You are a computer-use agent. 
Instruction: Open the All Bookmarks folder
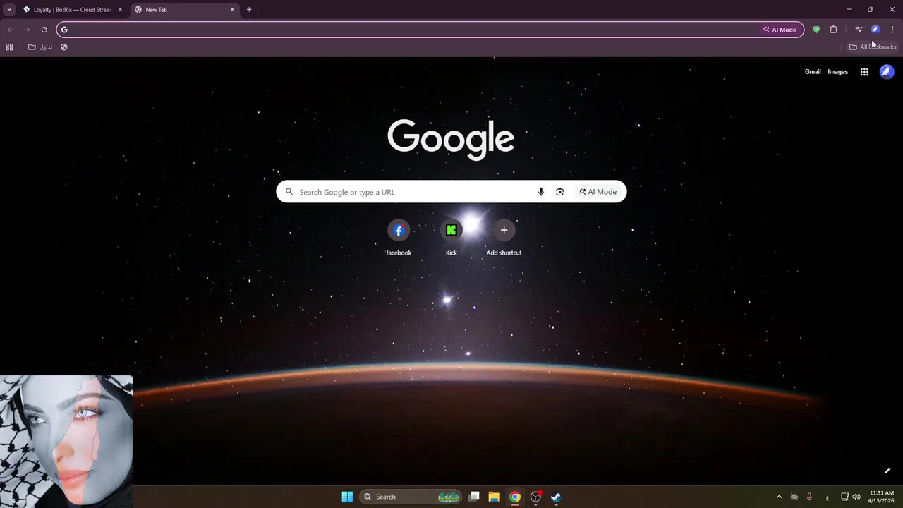click(x=873, y=47)
